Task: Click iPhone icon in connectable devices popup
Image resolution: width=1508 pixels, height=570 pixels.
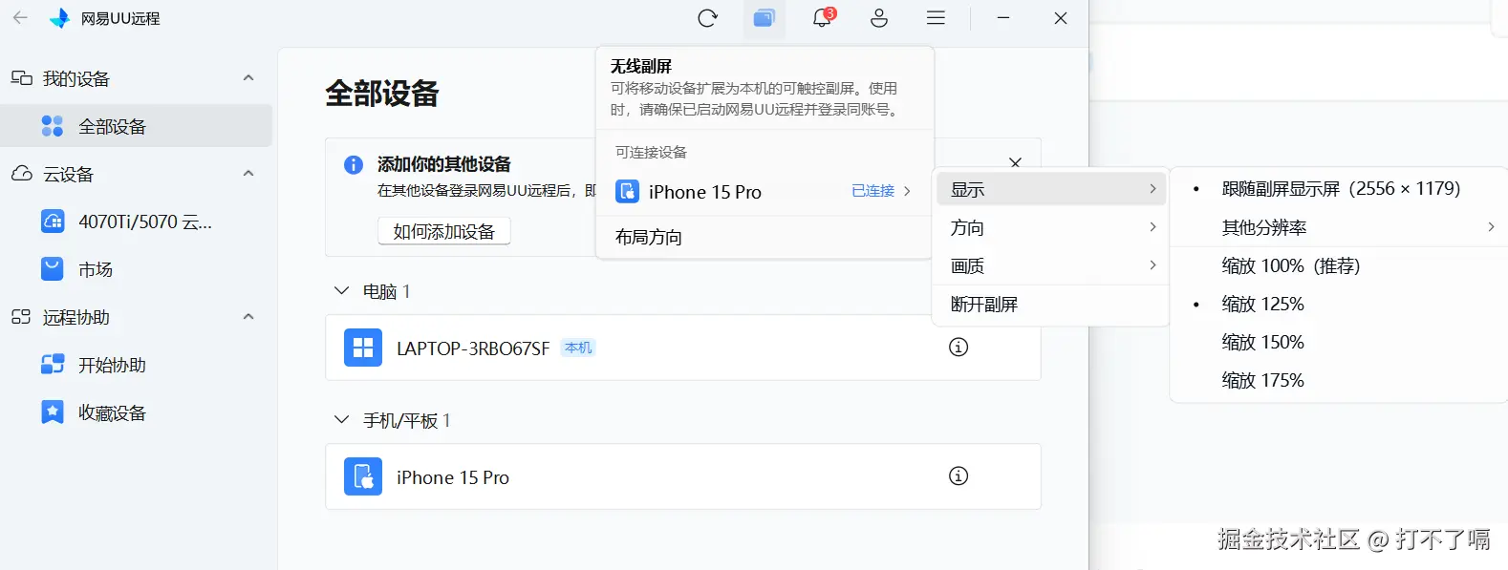Action: point(628,192)
